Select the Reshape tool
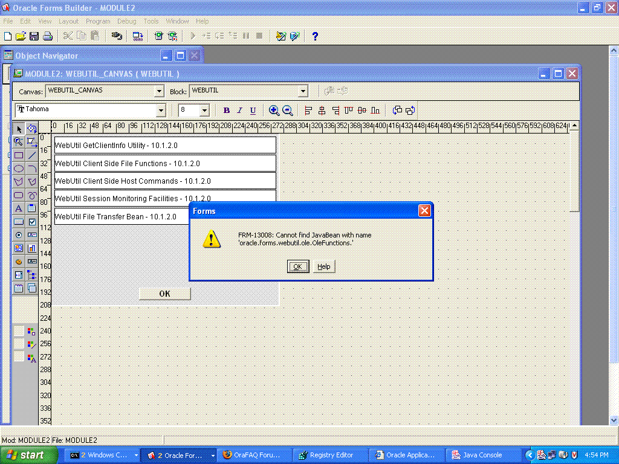 (x=32, y=141)
